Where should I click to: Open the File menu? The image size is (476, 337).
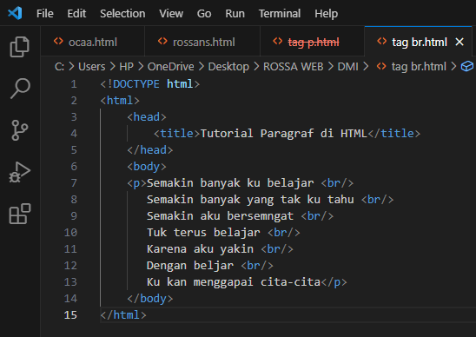tap(45, 13)
